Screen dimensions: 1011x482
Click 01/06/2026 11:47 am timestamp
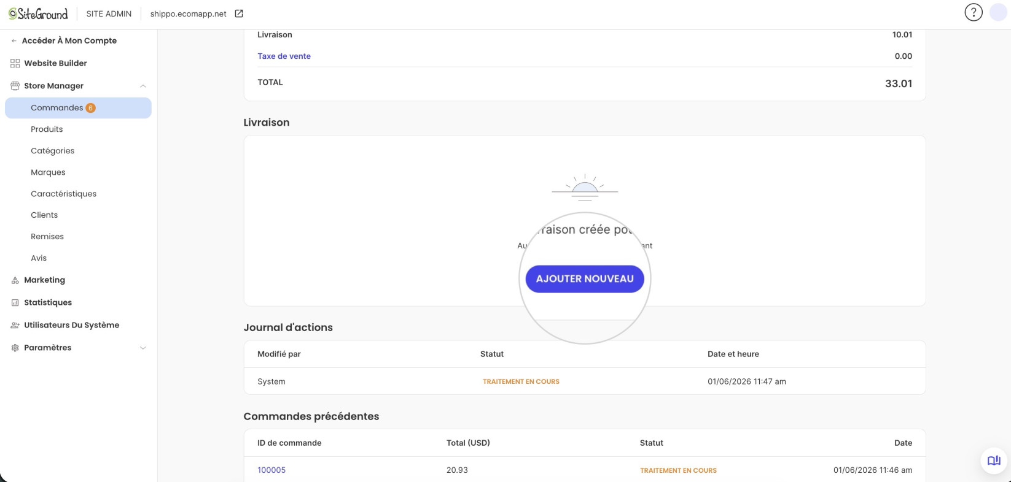747,381
